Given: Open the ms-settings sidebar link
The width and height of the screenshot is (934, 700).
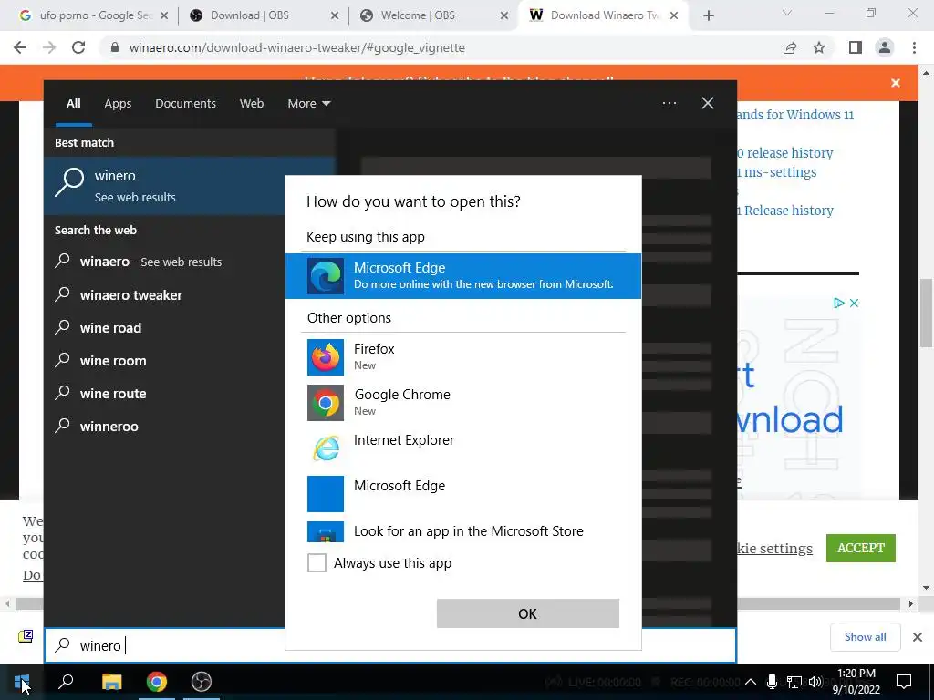Looking at the screenshot, I should (777, 172).
